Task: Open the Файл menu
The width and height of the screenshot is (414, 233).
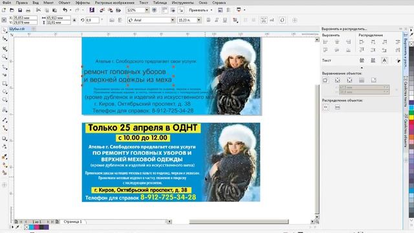Action: pyautogui.click(x=6, y=3)
